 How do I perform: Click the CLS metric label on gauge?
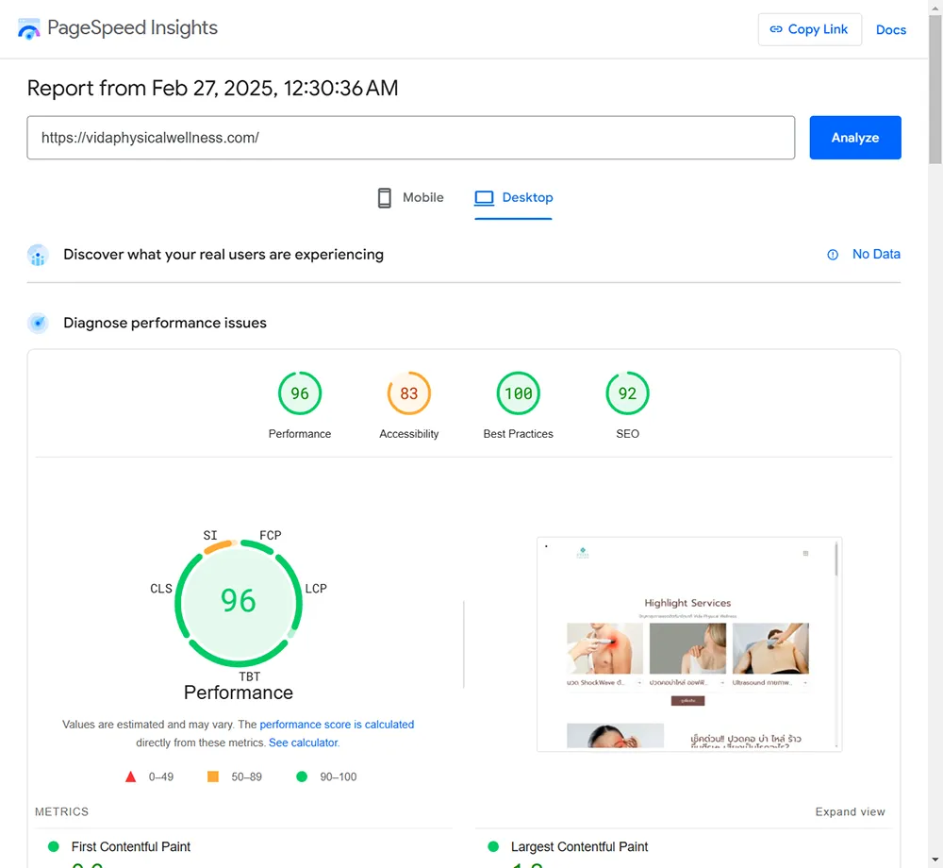click(x=161, y=589)
